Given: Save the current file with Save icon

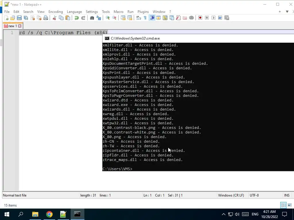Looking at the screenshot, I should (x=19, y=18).
